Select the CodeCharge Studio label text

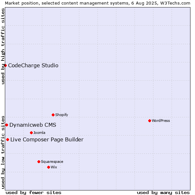[x=33, y=65]
